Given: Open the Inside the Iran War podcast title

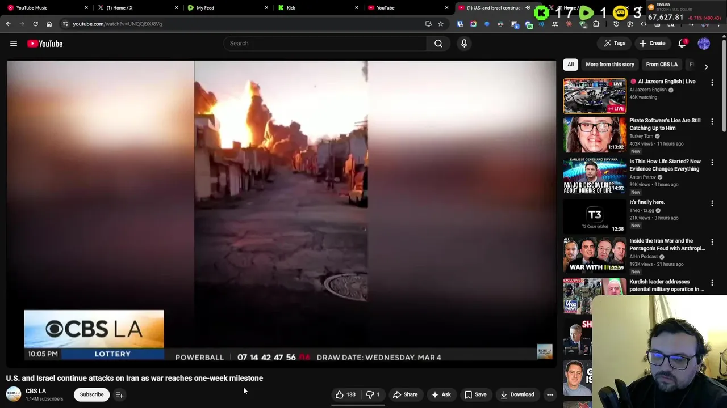Looking at the screenshot, I should tap(667, 245).
